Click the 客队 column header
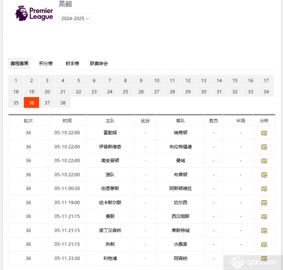283x270 pixels. 181,120
